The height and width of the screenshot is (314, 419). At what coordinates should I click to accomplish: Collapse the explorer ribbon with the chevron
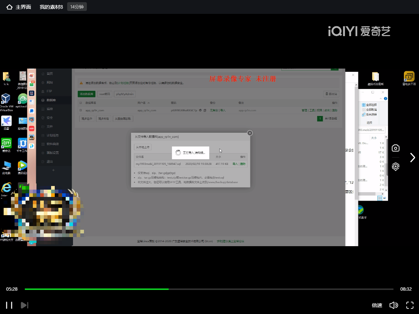point(381,99)
